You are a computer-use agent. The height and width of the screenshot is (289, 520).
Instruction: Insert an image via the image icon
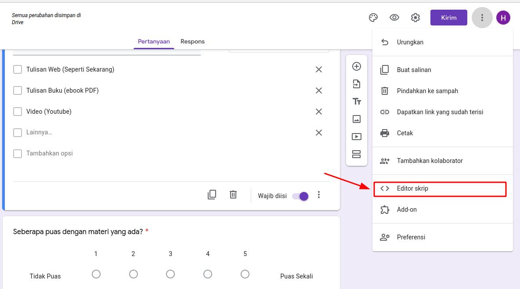coord(357,119)
